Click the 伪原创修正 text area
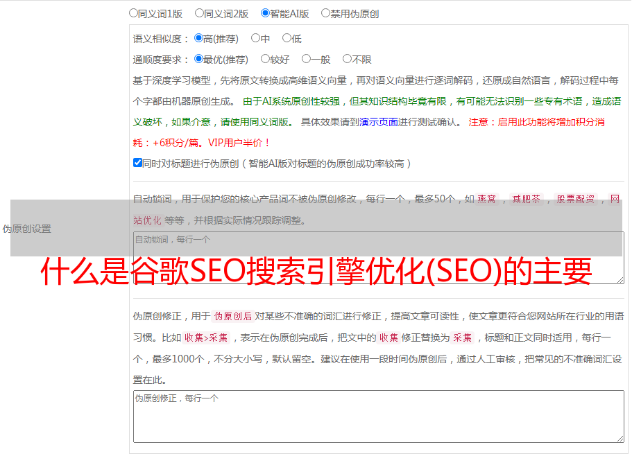632x456 pixels. click(x=379, y=416)
